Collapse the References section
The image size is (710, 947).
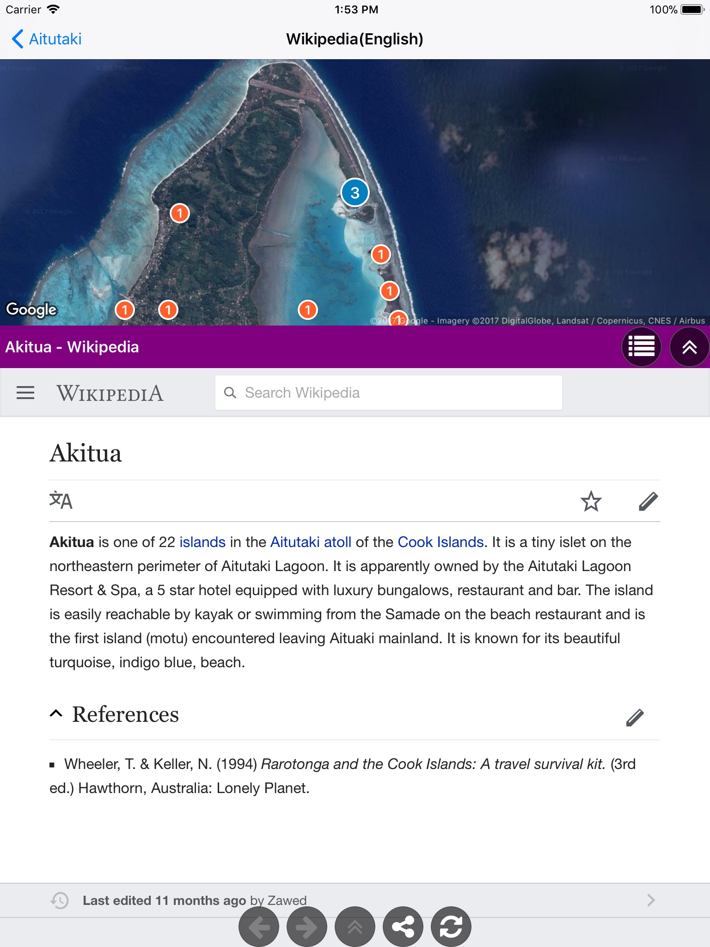pyautogui.click(x=56, y=714)
